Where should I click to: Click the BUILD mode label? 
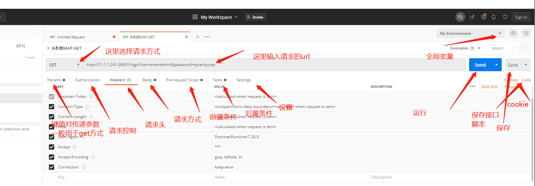click(497, 48)
